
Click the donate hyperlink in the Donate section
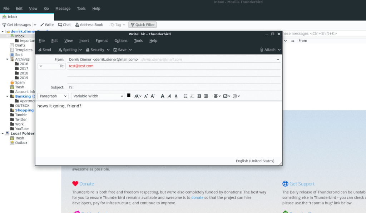197,197
